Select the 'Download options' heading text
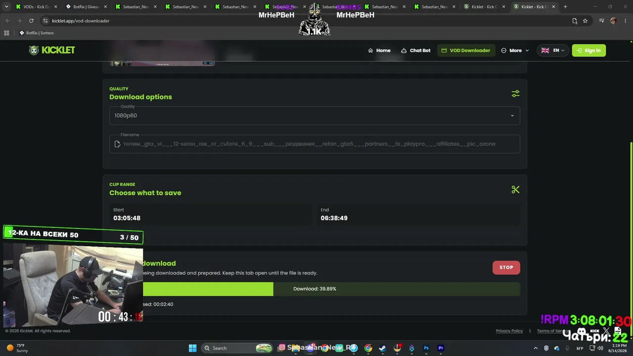 coord(140,97)
